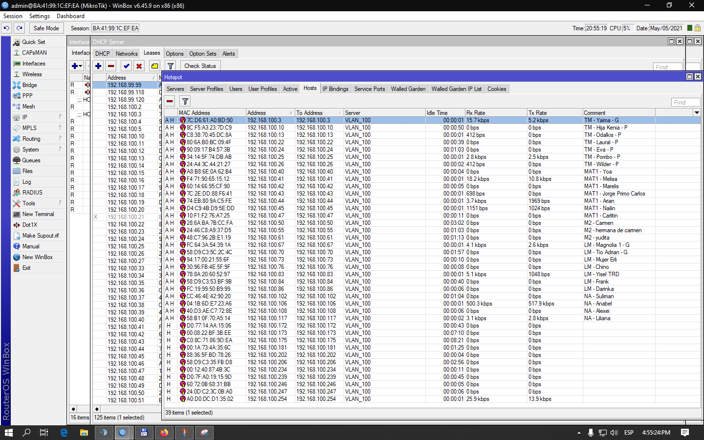Expand the System submenu arrow
This screenshot has height=440, width=704.
tap(61, 149)
